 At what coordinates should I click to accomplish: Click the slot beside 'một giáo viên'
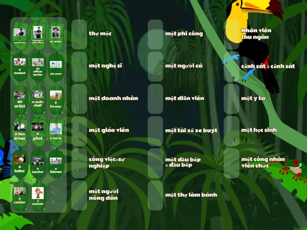(x=79, y=131)
